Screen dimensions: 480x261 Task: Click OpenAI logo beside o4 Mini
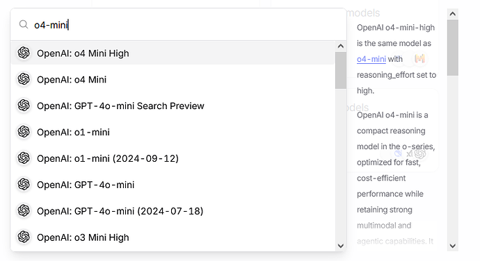point(24,79)
